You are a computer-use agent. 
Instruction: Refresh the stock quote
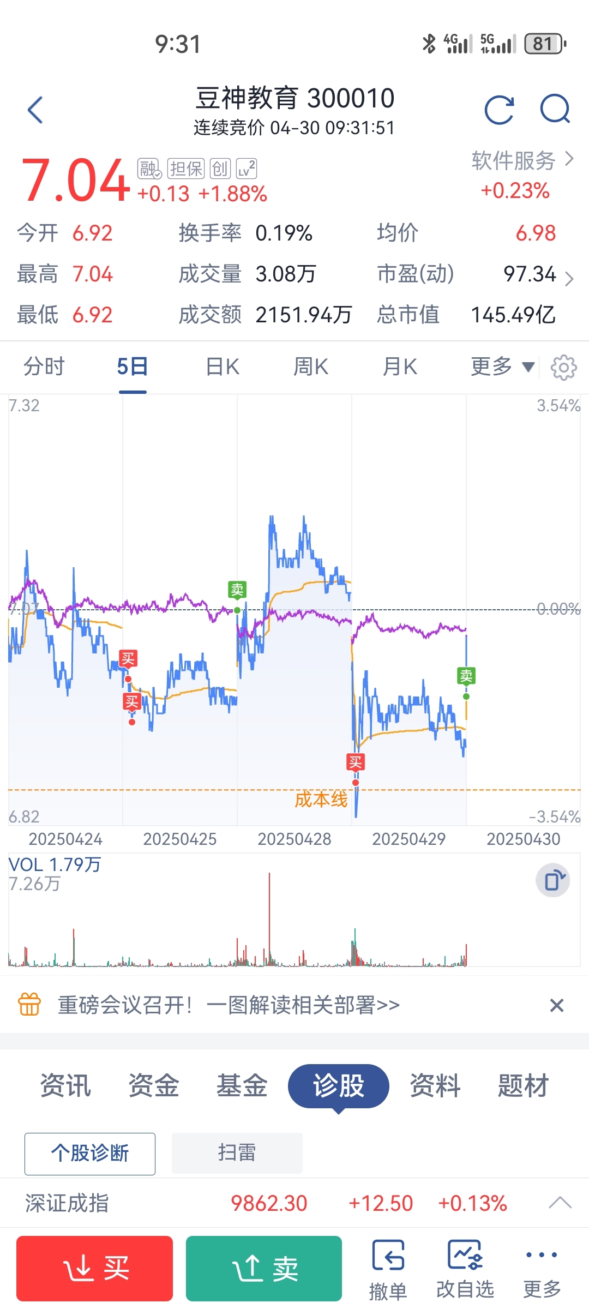(500, 110)
